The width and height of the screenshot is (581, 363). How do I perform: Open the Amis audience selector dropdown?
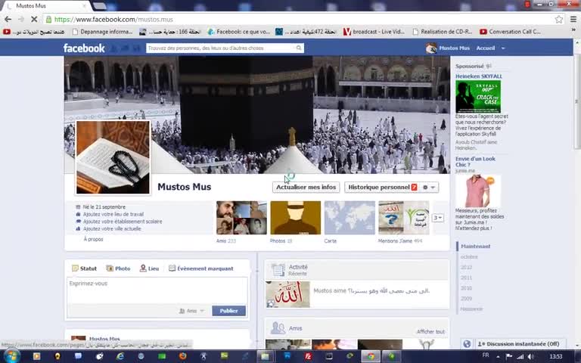coord(191,311)
